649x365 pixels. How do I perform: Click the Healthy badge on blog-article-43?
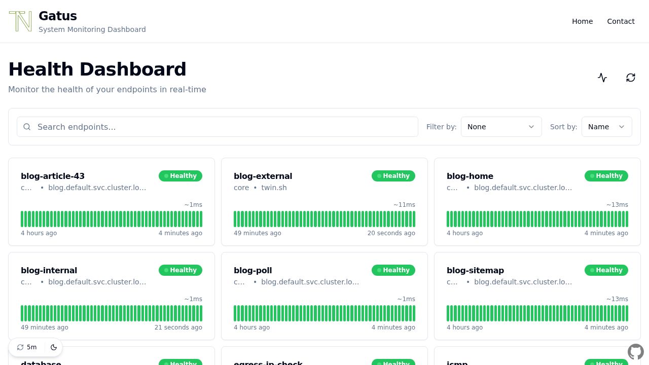tap(181, 176)
